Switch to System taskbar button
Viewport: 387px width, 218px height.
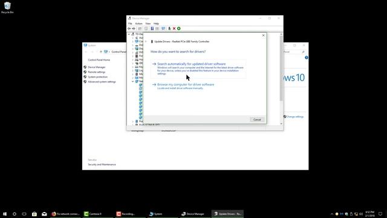(163, 214)
